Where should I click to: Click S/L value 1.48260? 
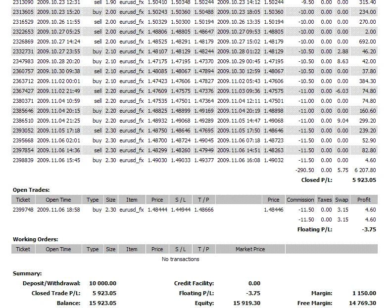pos(181,150)
